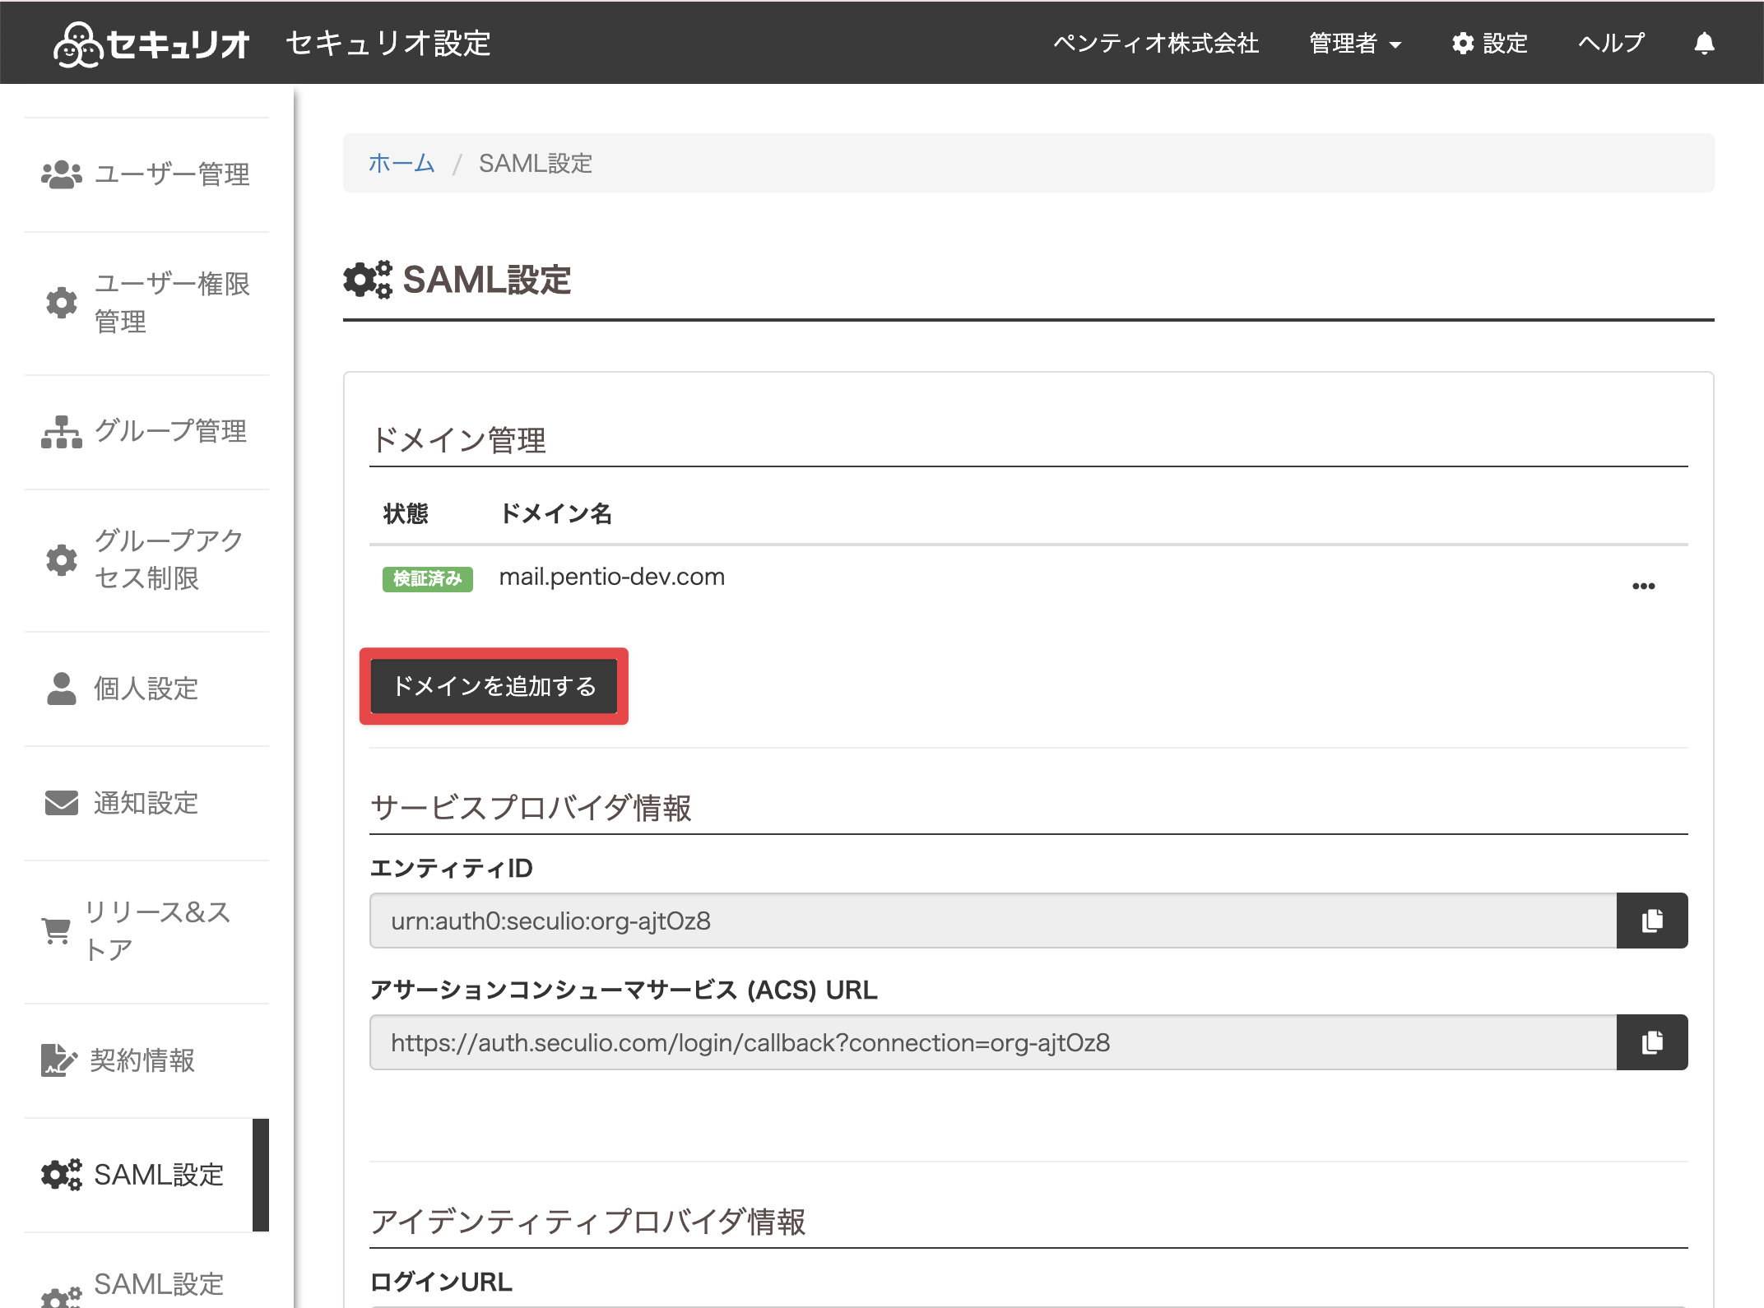The image size is (1764, 1308).
Task: Click the Seculio logo in header
Action: coord(151,44)
